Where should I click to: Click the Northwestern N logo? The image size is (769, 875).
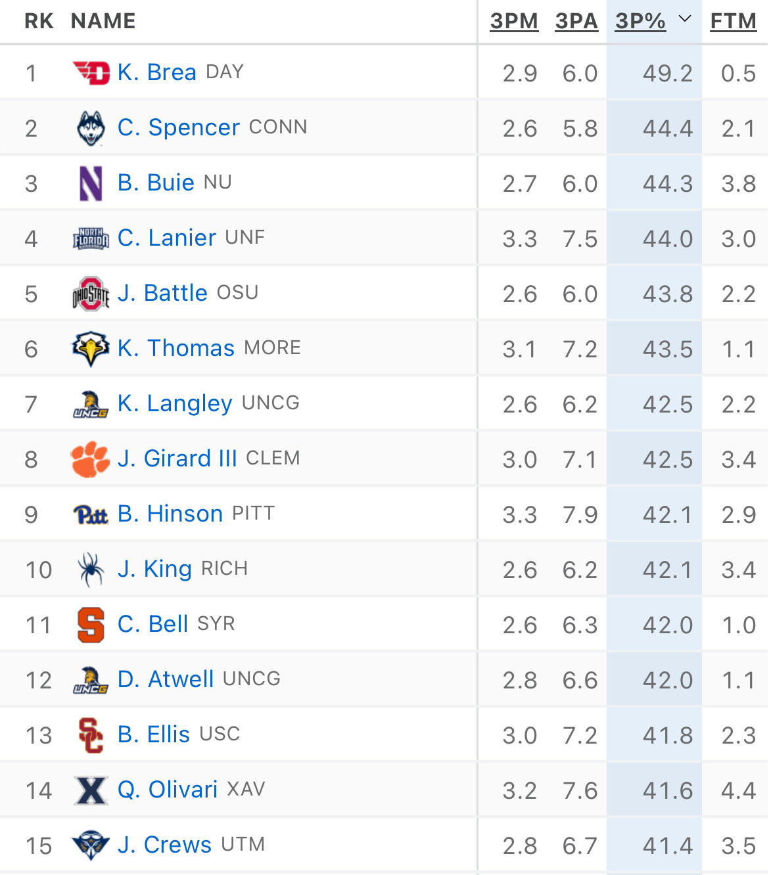coord(91,183)
